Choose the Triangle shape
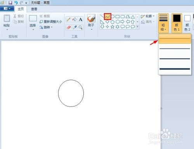 pyautogui.click(x=133, y=17)
